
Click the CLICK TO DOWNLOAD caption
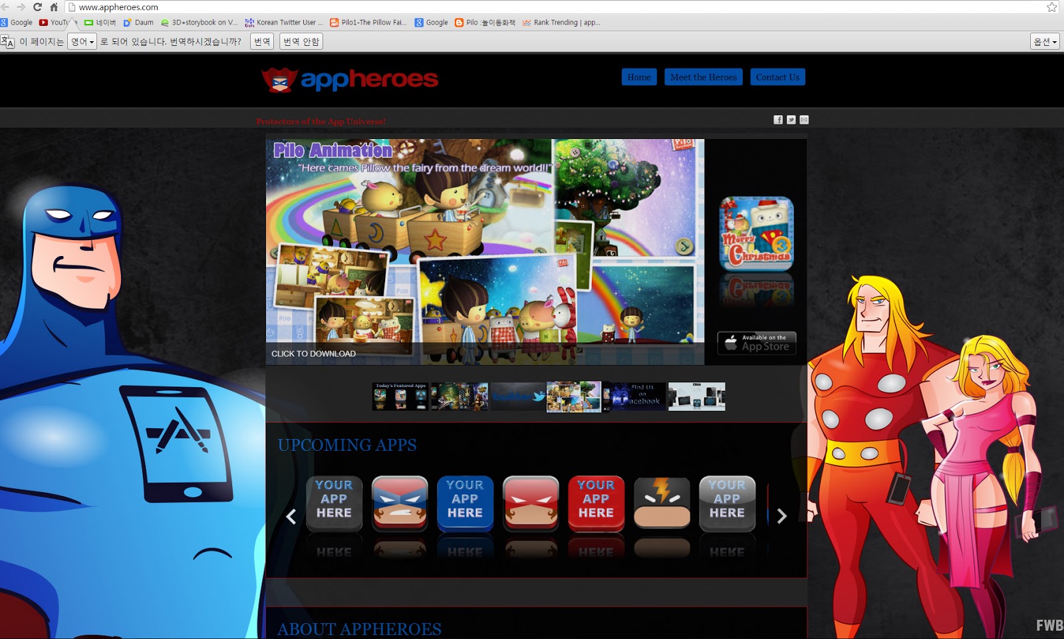coord(313,354)
